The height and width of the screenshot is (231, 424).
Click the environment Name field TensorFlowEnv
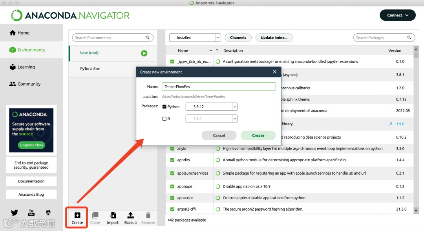point(219,87)
